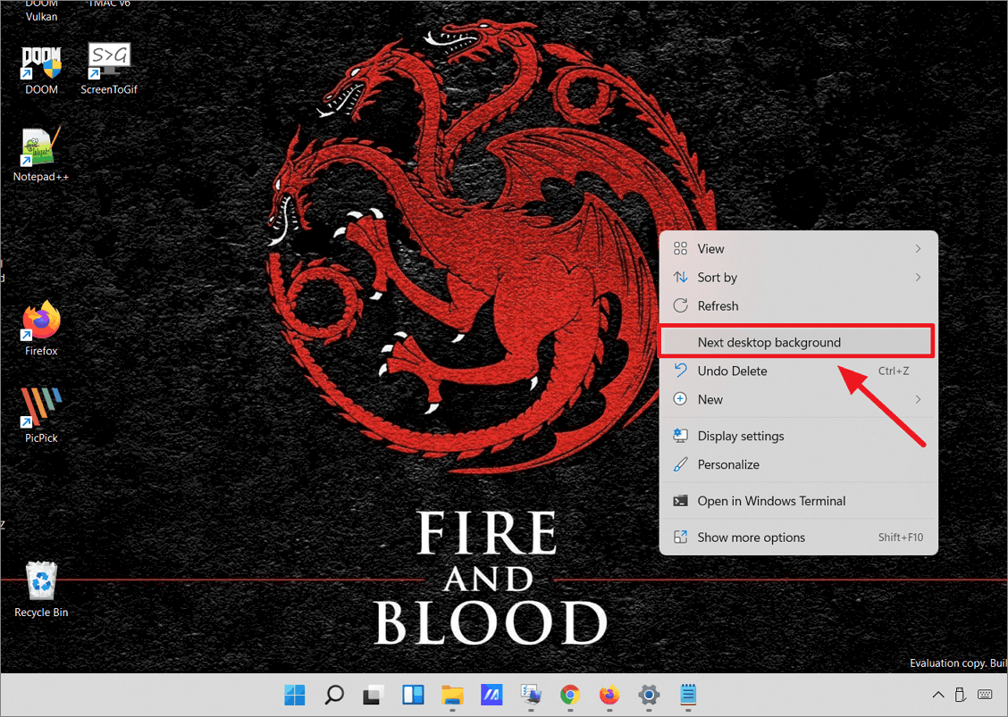The height and width of the screenshot is (717, 1008).
Task: Open Task View from the taskbar
Action: [x=374, y=695]
